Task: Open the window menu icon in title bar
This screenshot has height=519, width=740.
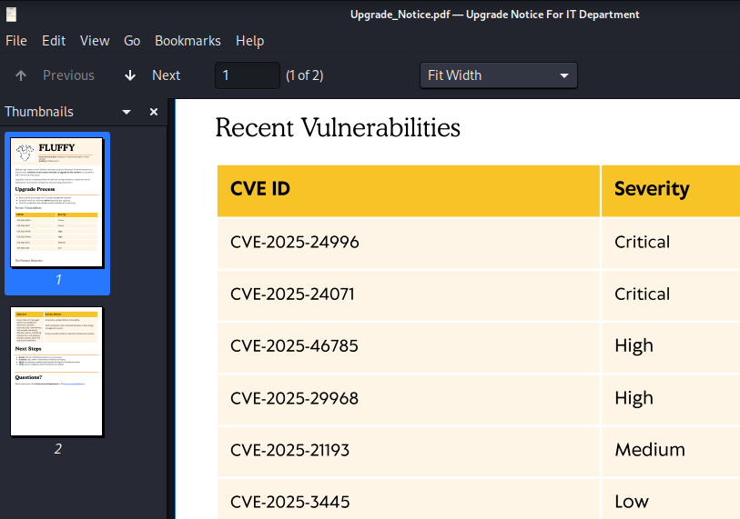Action: (x=11, y=14)
